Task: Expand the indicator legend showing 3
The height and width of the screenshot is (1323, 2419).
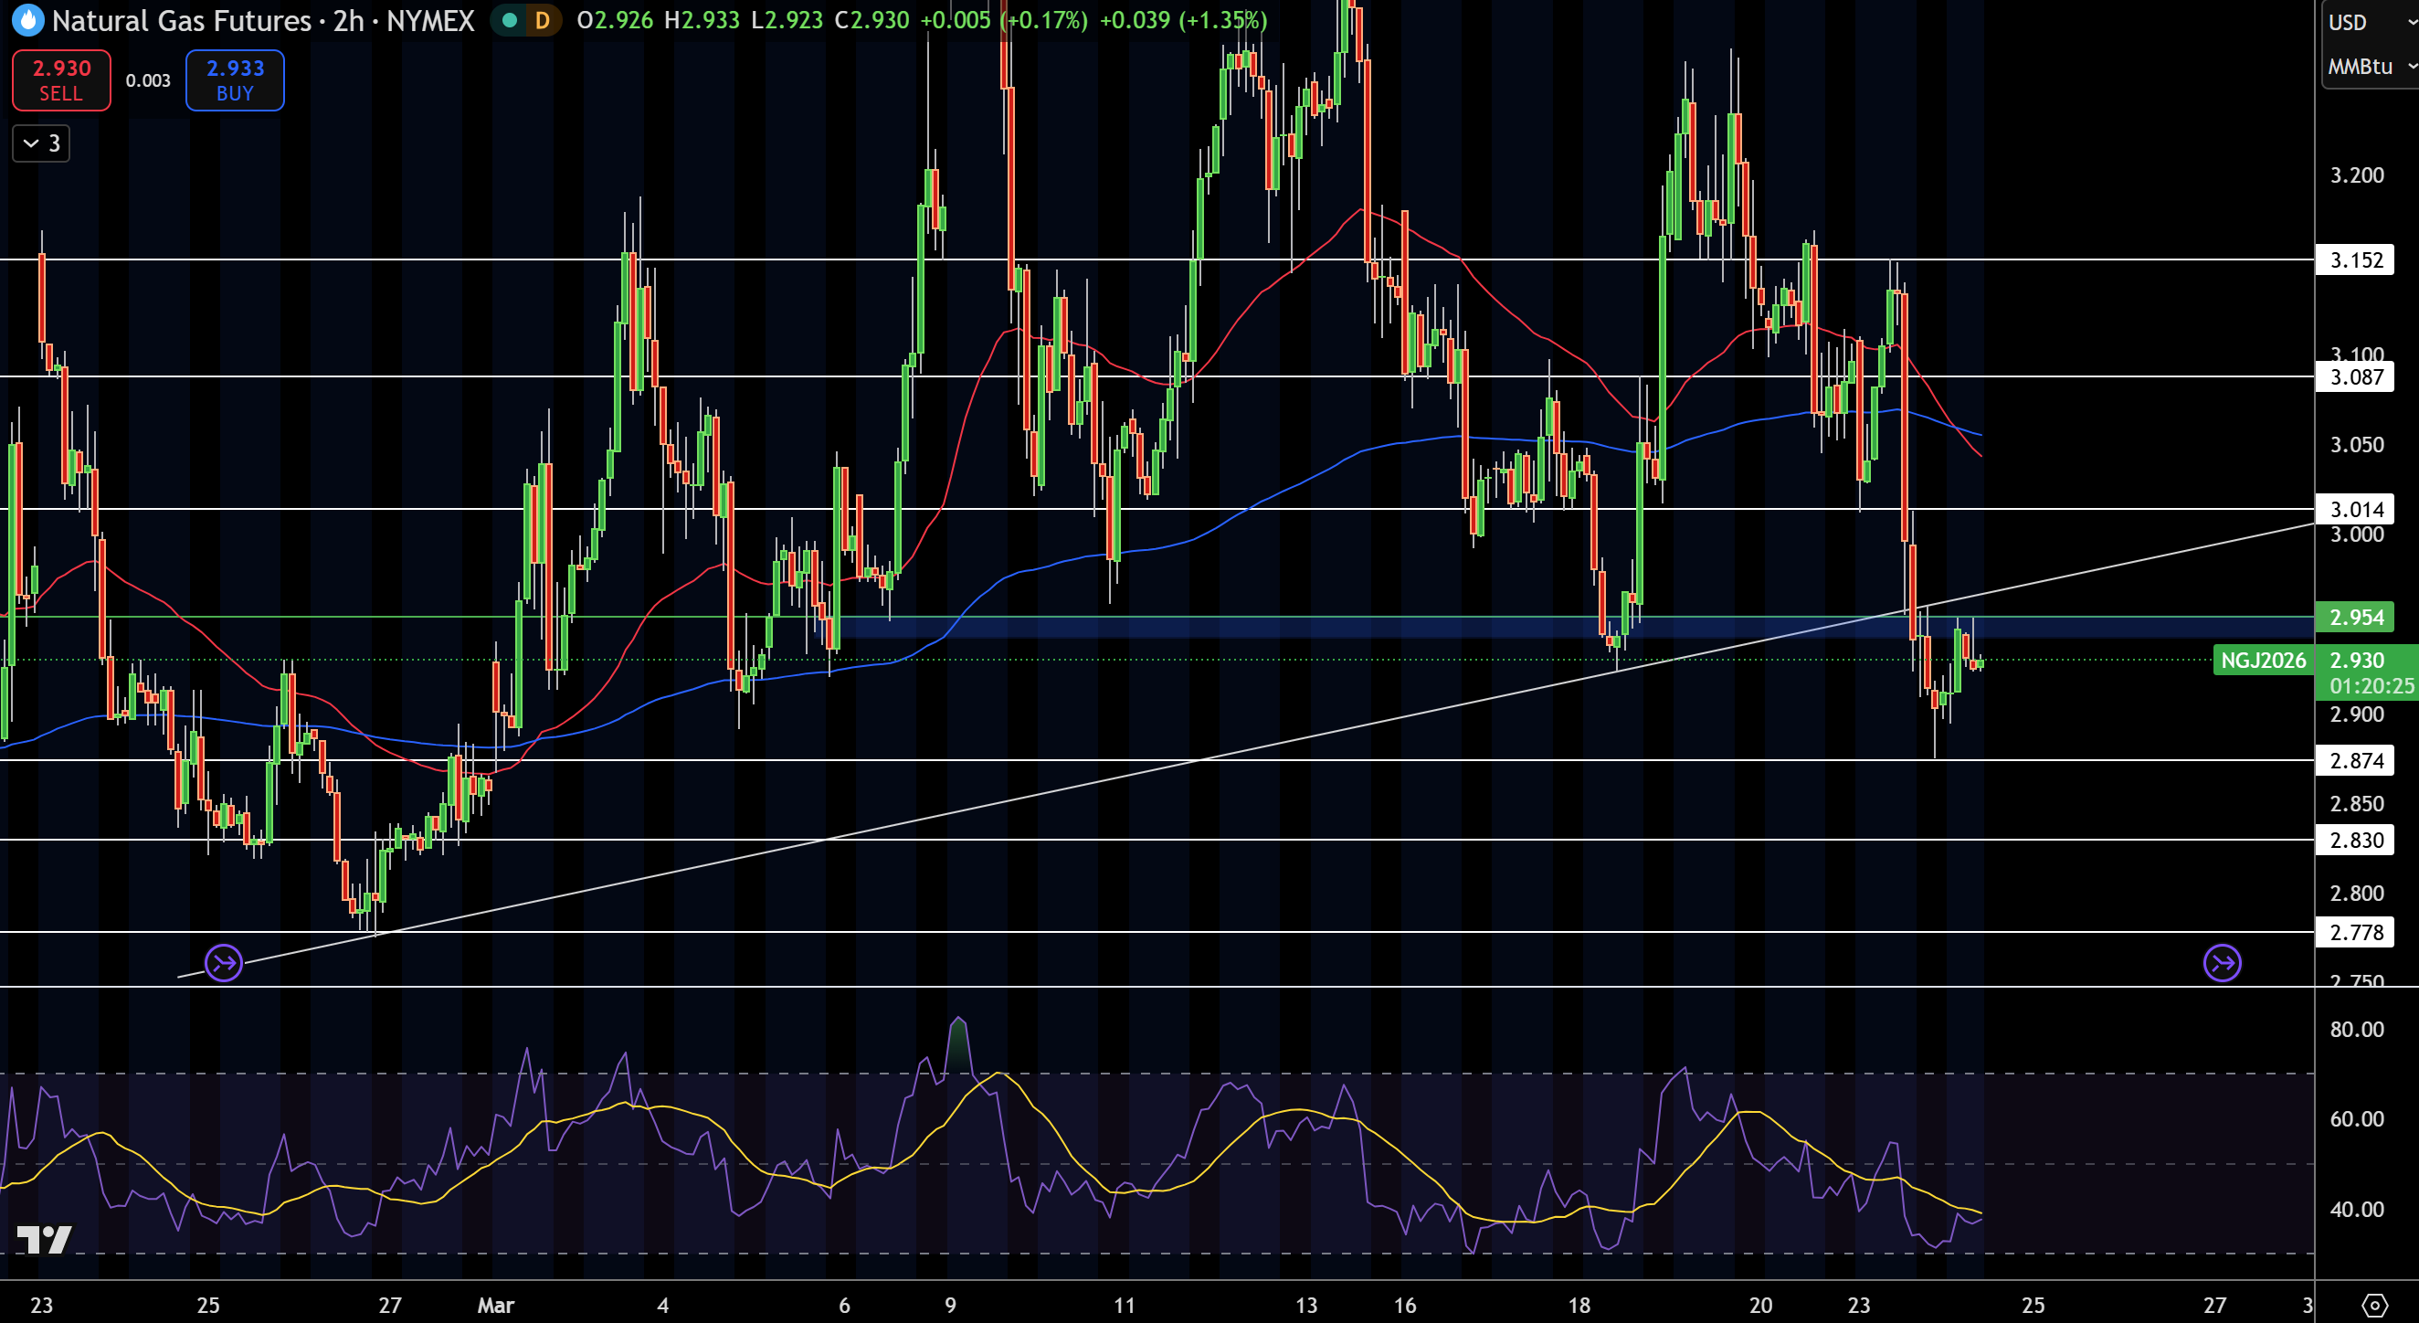Action: click(41, 143)
